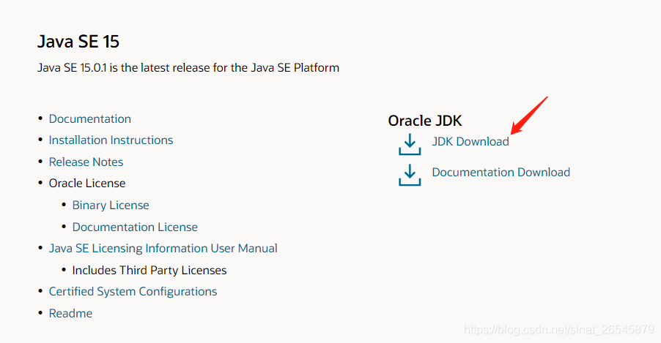
Task: Click the download icon beside JDK Download
Action: 410,144
